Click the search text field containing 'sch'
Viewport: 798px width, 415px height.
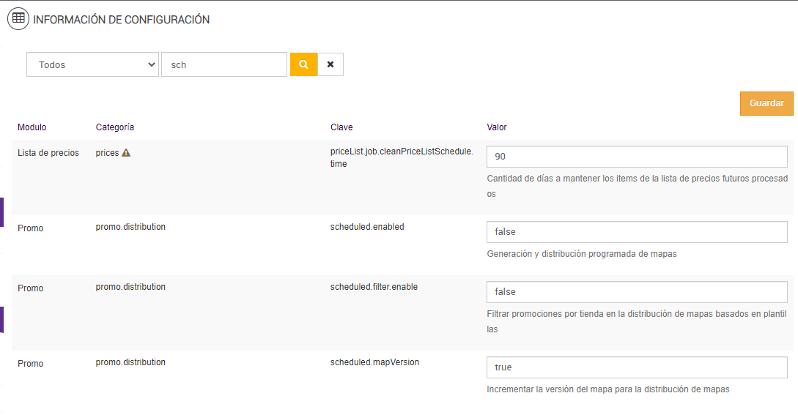pyautogui.click(x=224, y=64)
